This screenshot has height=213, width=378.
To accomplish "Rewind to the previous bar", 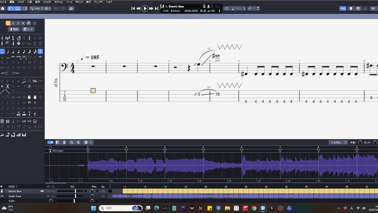I will (x=138, y=8).
